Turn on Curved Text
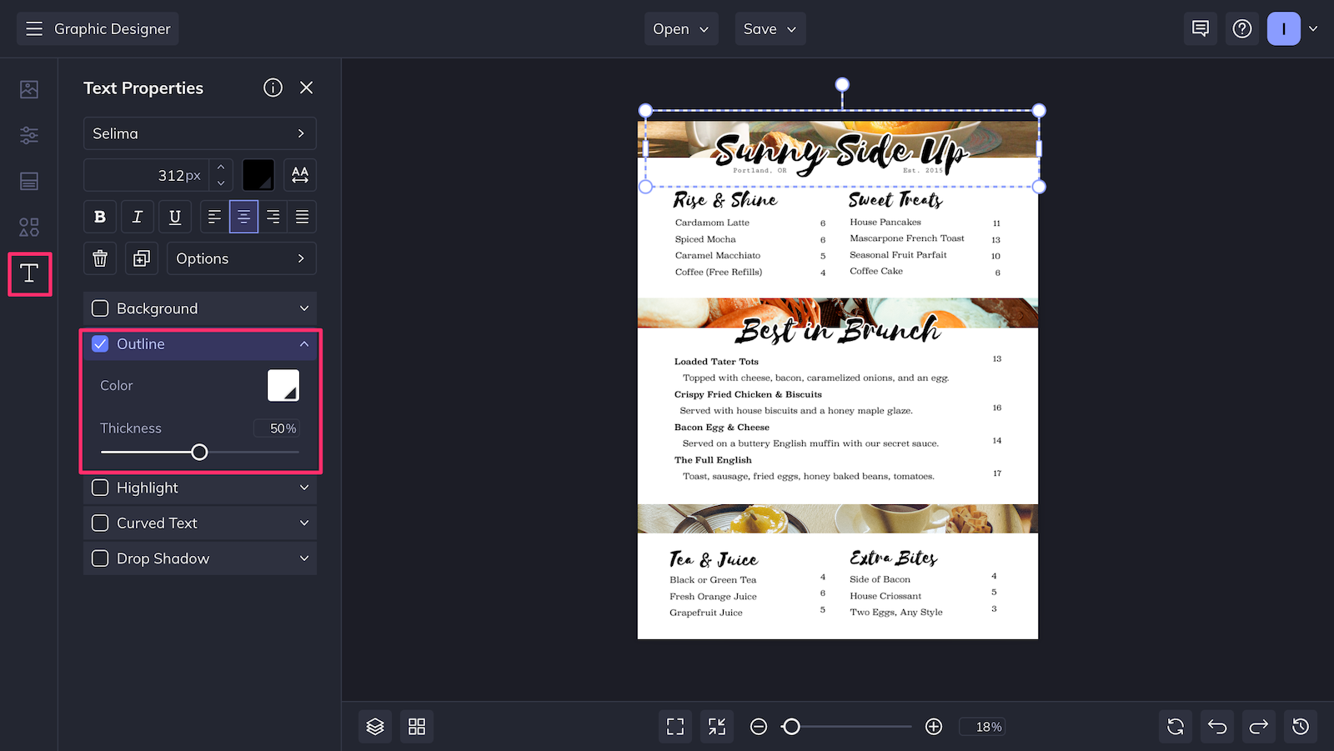The height and width of the screenshot is (751, 1334). 100,523
